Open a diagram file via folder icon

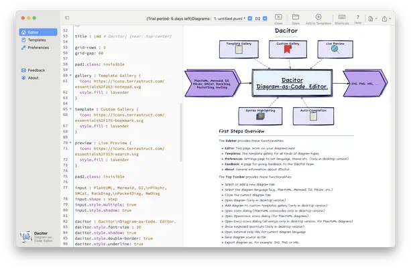296,19
